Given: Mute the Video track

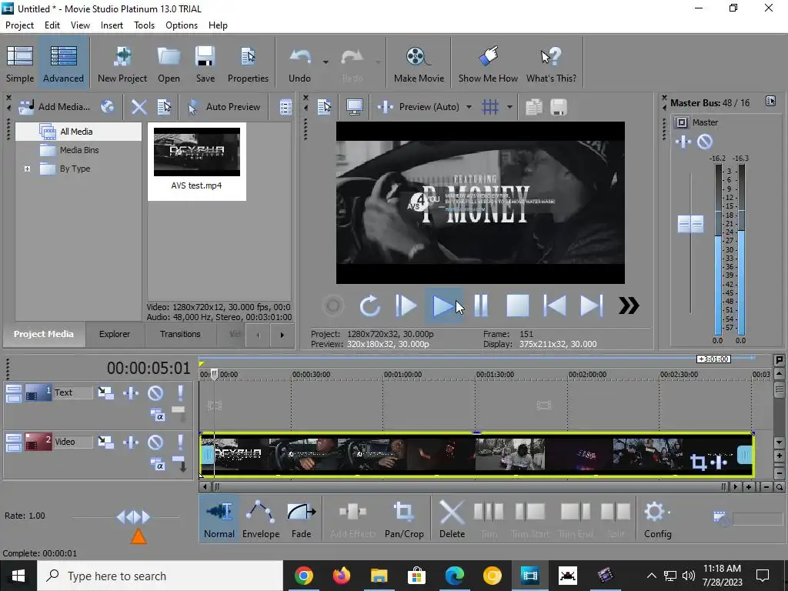Looking at the screenshot, I should pos(155,442).
